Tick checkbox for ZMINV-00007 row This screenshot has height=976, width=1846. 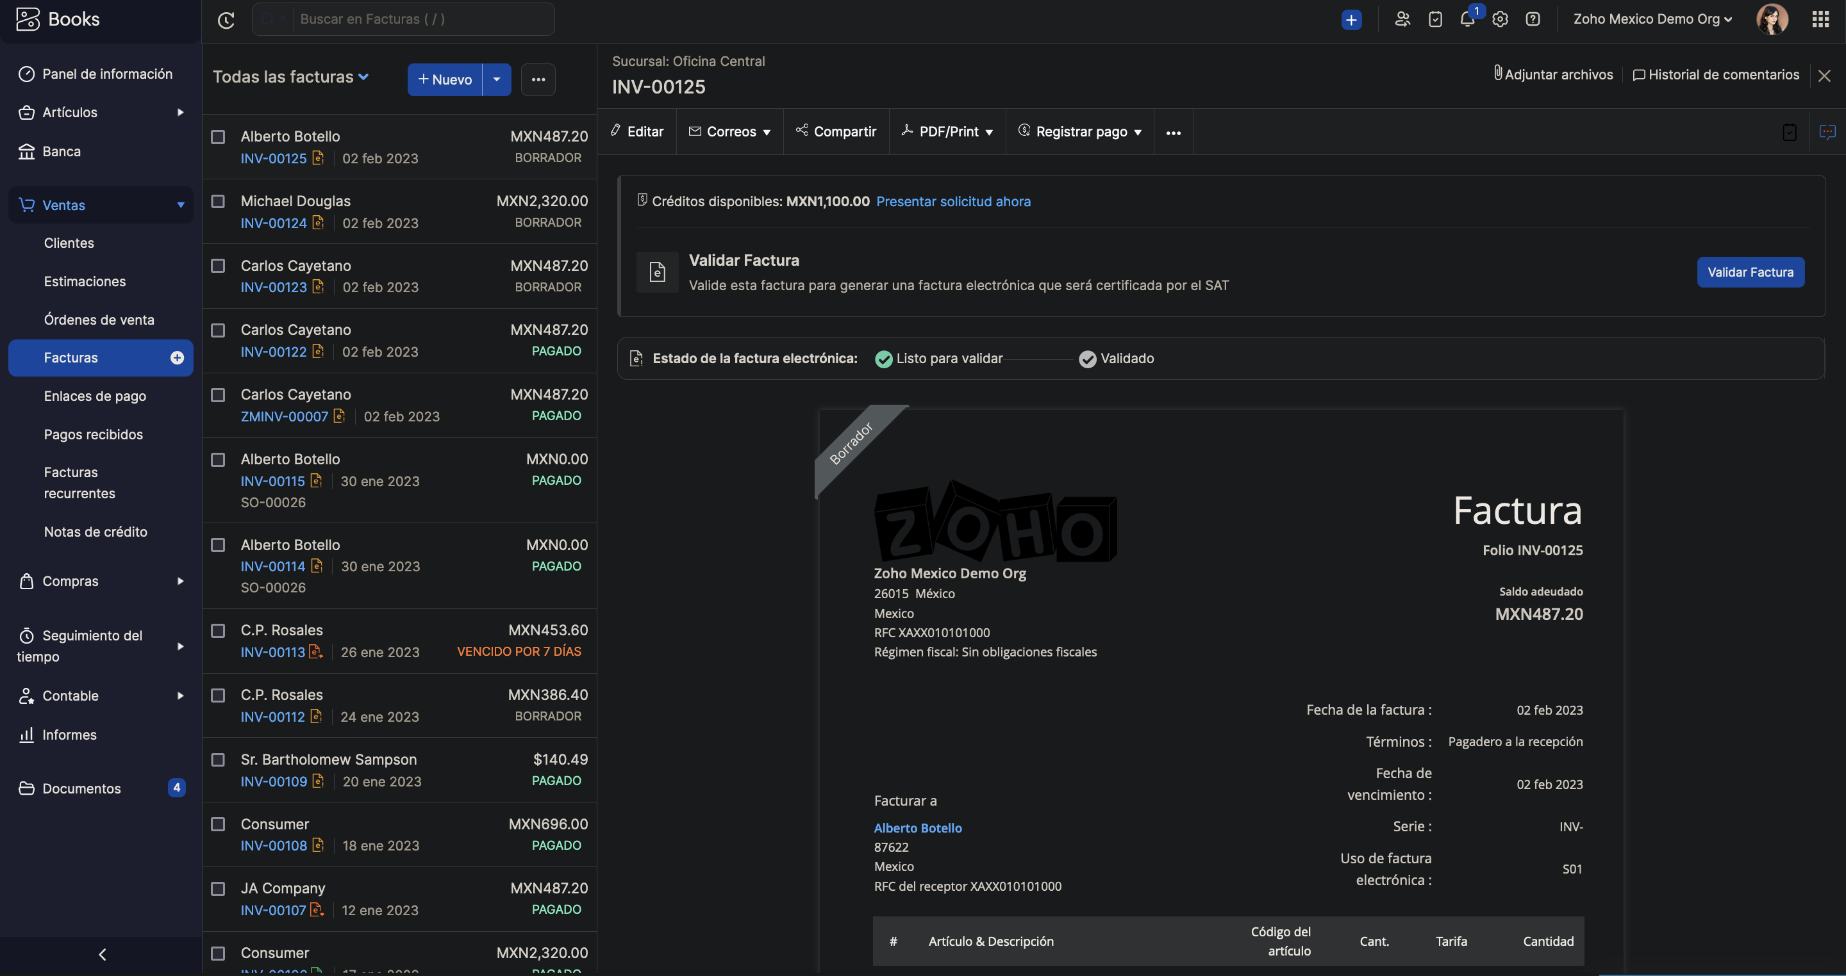coord(218,394)
